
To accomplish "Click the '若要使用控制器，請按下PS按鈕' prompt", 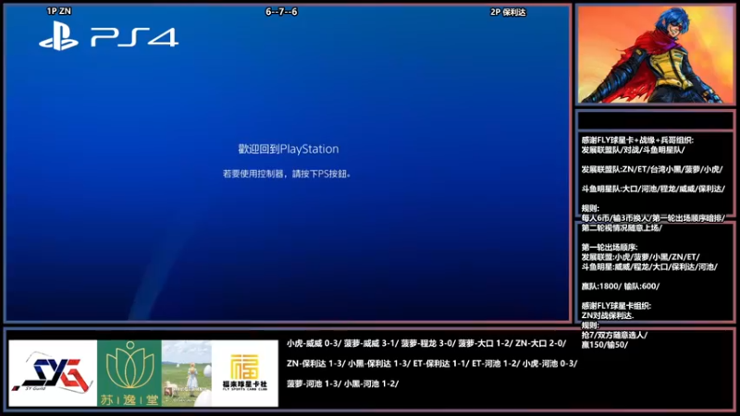I will click(x=287, y=174).
